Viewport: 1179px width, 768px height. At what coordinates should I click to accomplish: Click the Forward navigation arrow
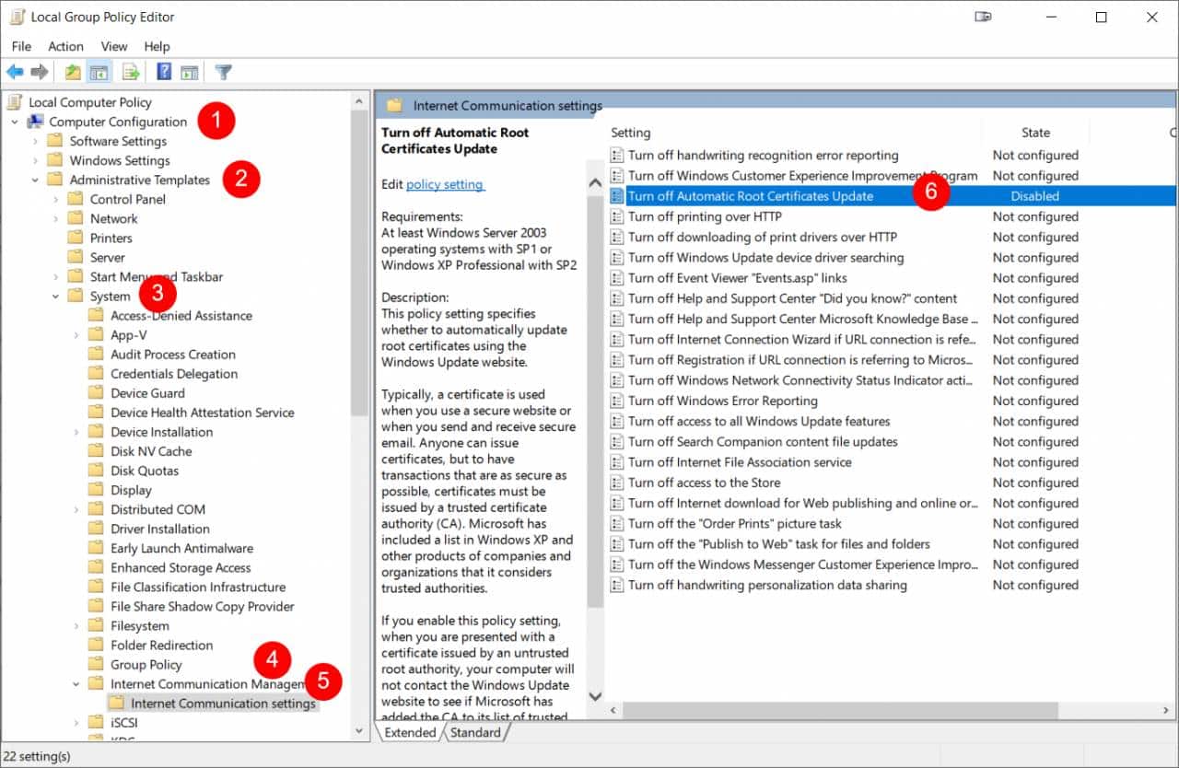pos(39,72)
